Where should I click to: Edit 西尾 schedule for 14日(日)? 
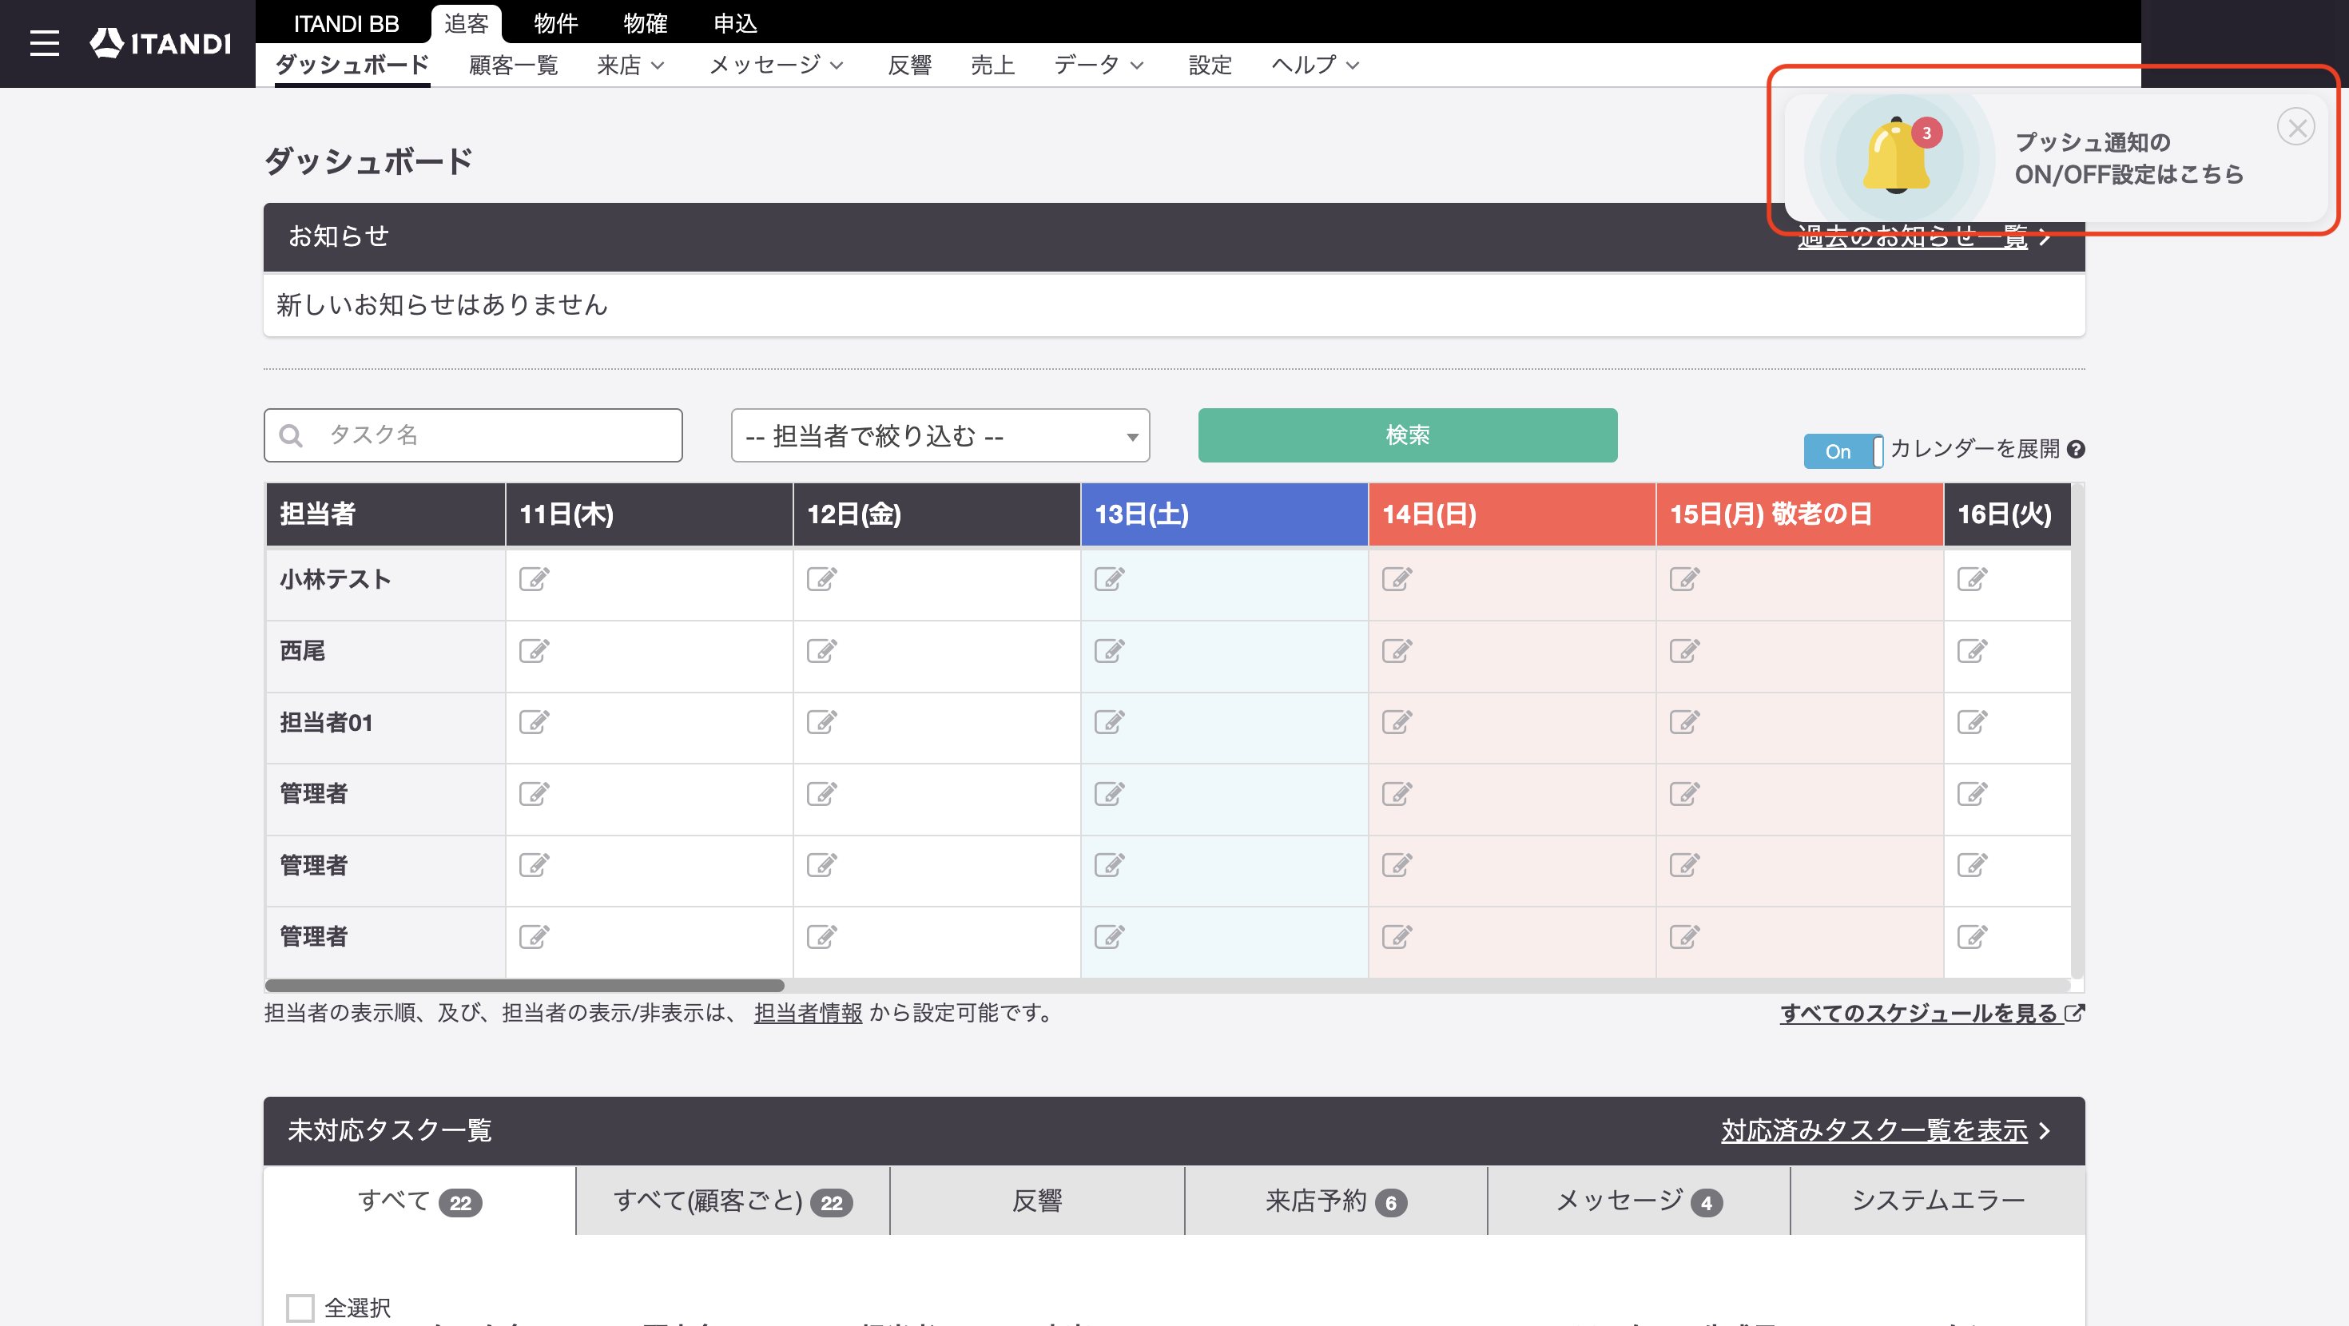pyautogui.click(x=1397, y=651)
